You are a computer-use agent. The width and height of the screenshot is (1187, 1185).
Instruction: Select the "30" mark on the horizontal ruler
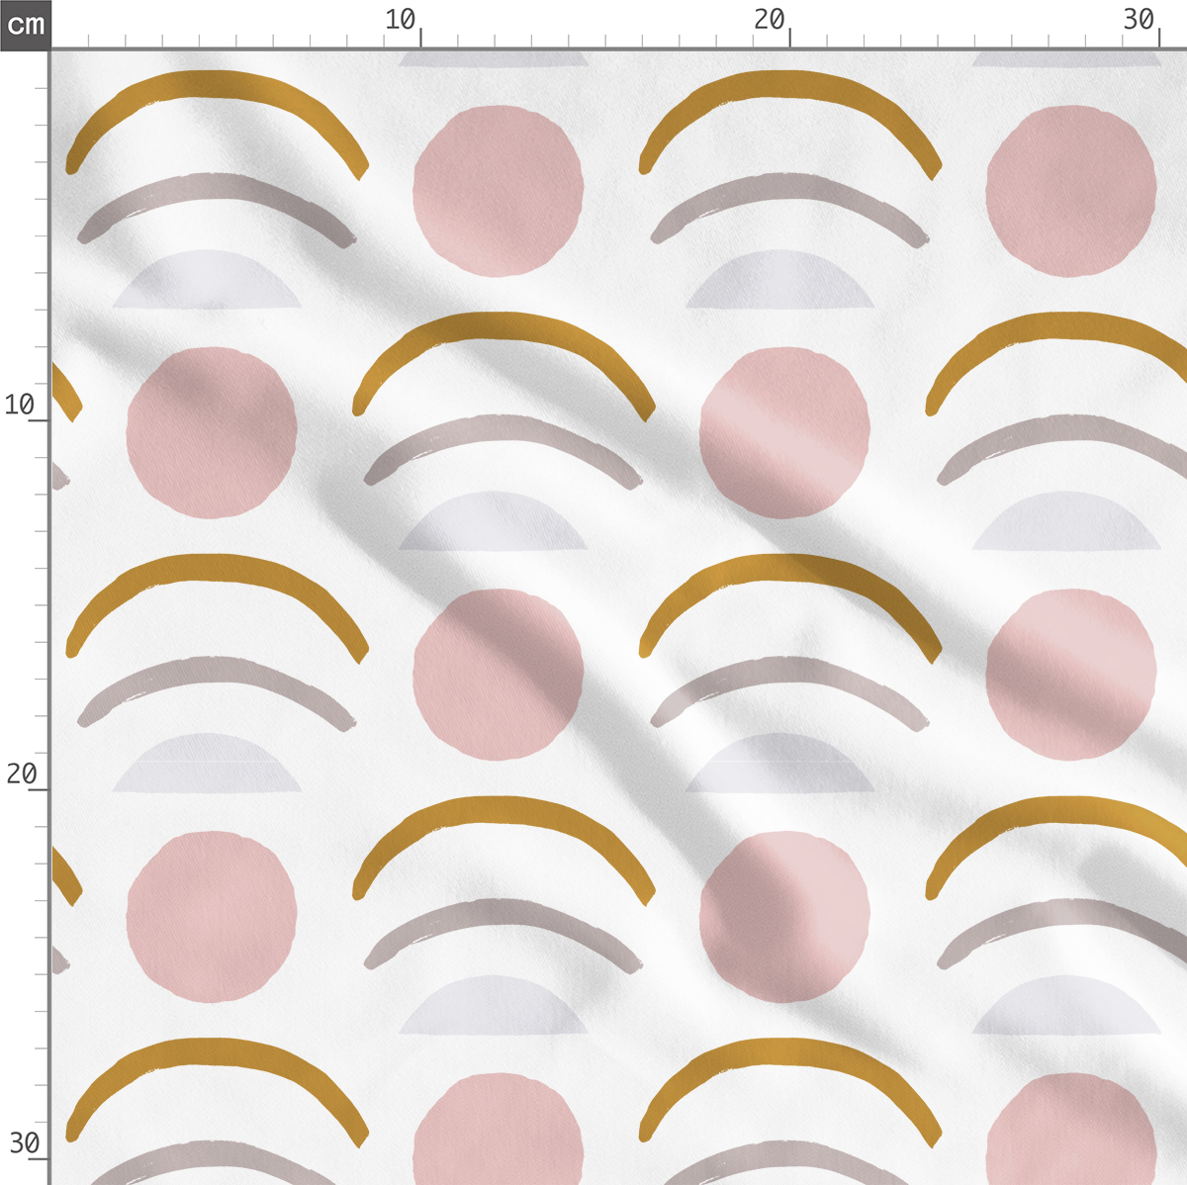[1139, 20]
